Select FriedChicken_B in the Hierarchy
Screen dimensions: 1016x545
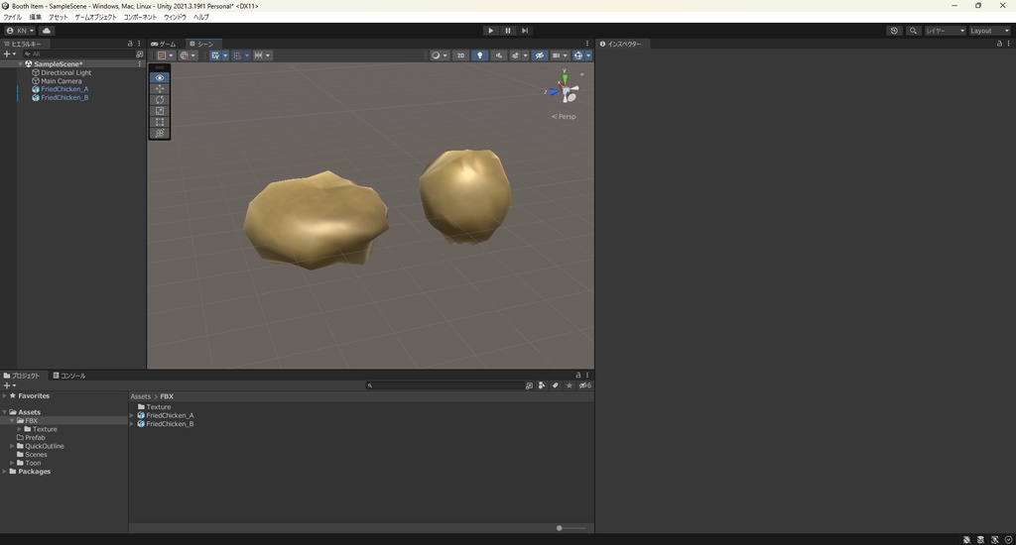pos(64,98)
